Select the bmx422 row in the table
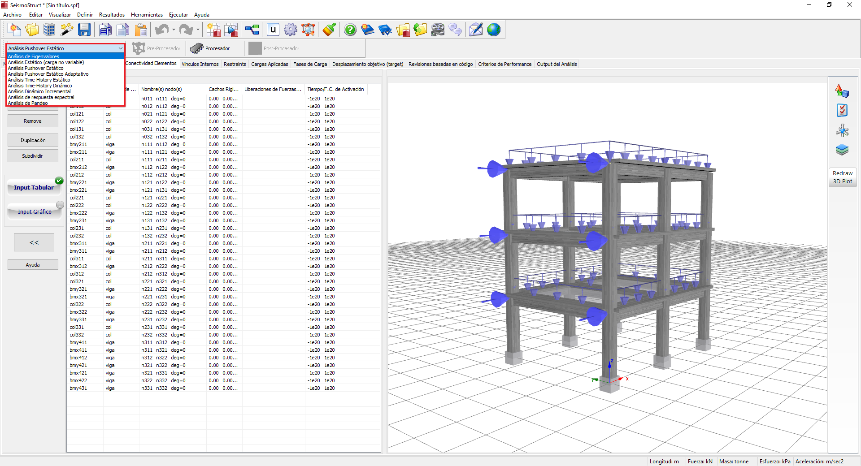861x466 pixels. pyautogui.click(x=78, y=380)
